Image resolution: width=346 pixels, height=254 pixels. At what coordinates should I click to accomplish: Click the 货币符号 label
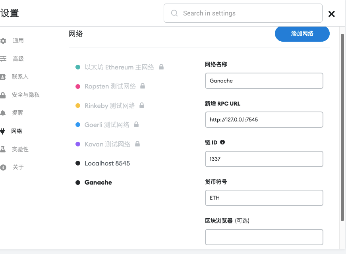(216, 182)
